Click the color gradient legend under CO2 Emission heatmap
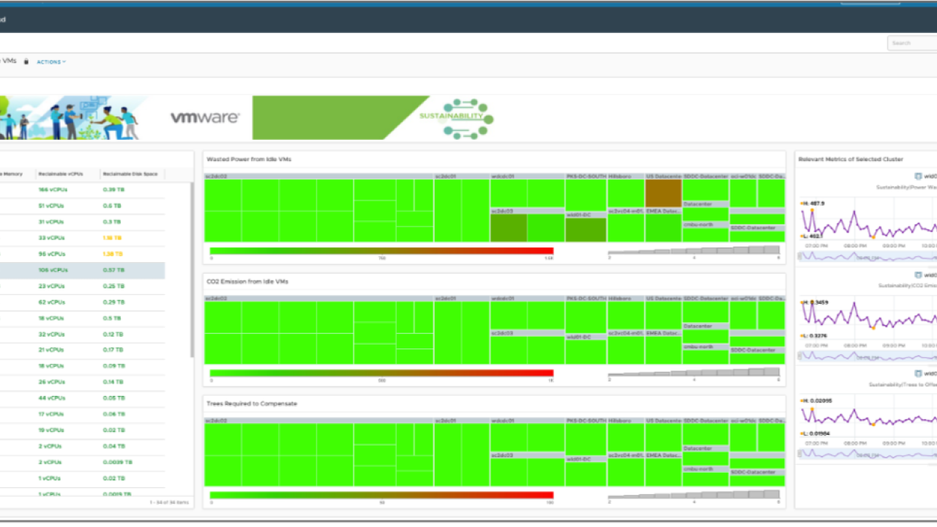The image size is (937, 527). 381,373
